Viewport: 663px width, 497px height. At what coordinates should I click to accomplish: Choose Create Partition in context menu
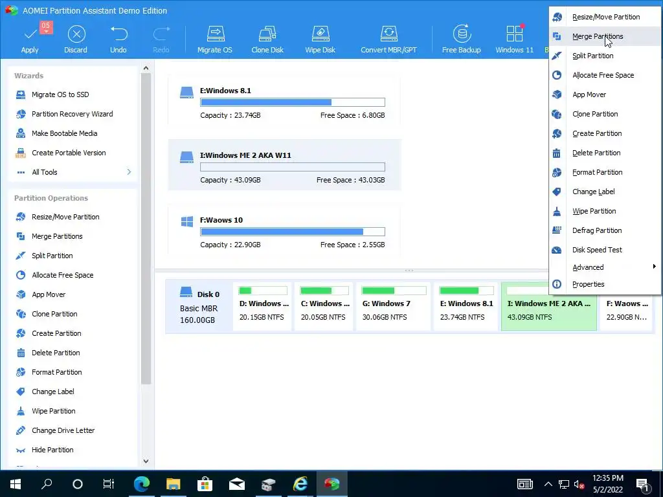pos(605,133)
